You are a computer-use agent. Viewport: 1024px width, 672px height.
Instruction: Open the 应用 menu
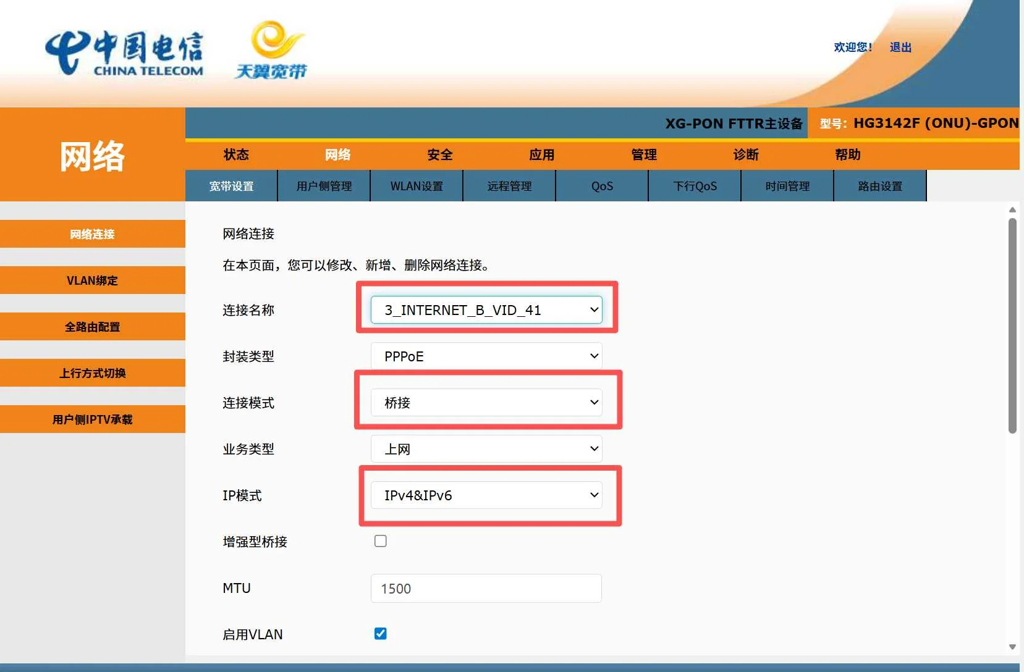tap(541, 155)
